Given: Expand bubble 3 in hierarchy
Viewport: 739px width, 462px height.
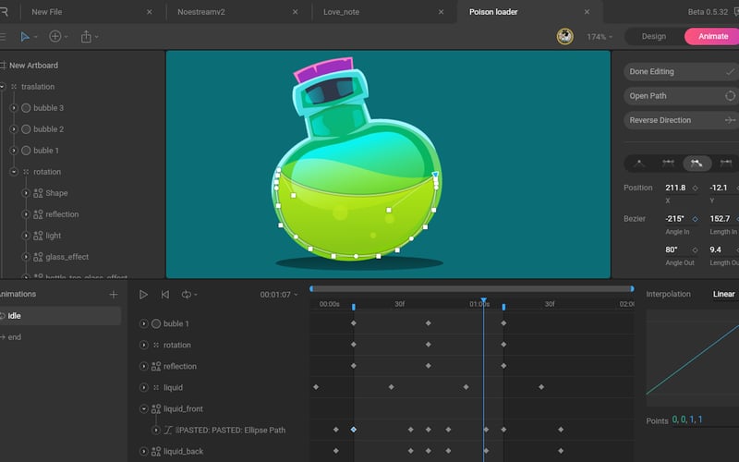Looking at the screenshot, I should (14, 108).
